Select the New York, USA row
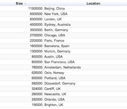The height and width of the screenshot is (109, 127). tap(63, 14)
